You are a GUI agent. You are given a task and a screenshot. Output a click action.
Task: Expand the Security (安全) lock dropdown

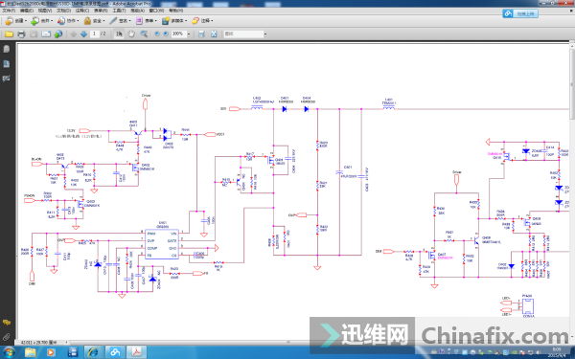[94, 21]
